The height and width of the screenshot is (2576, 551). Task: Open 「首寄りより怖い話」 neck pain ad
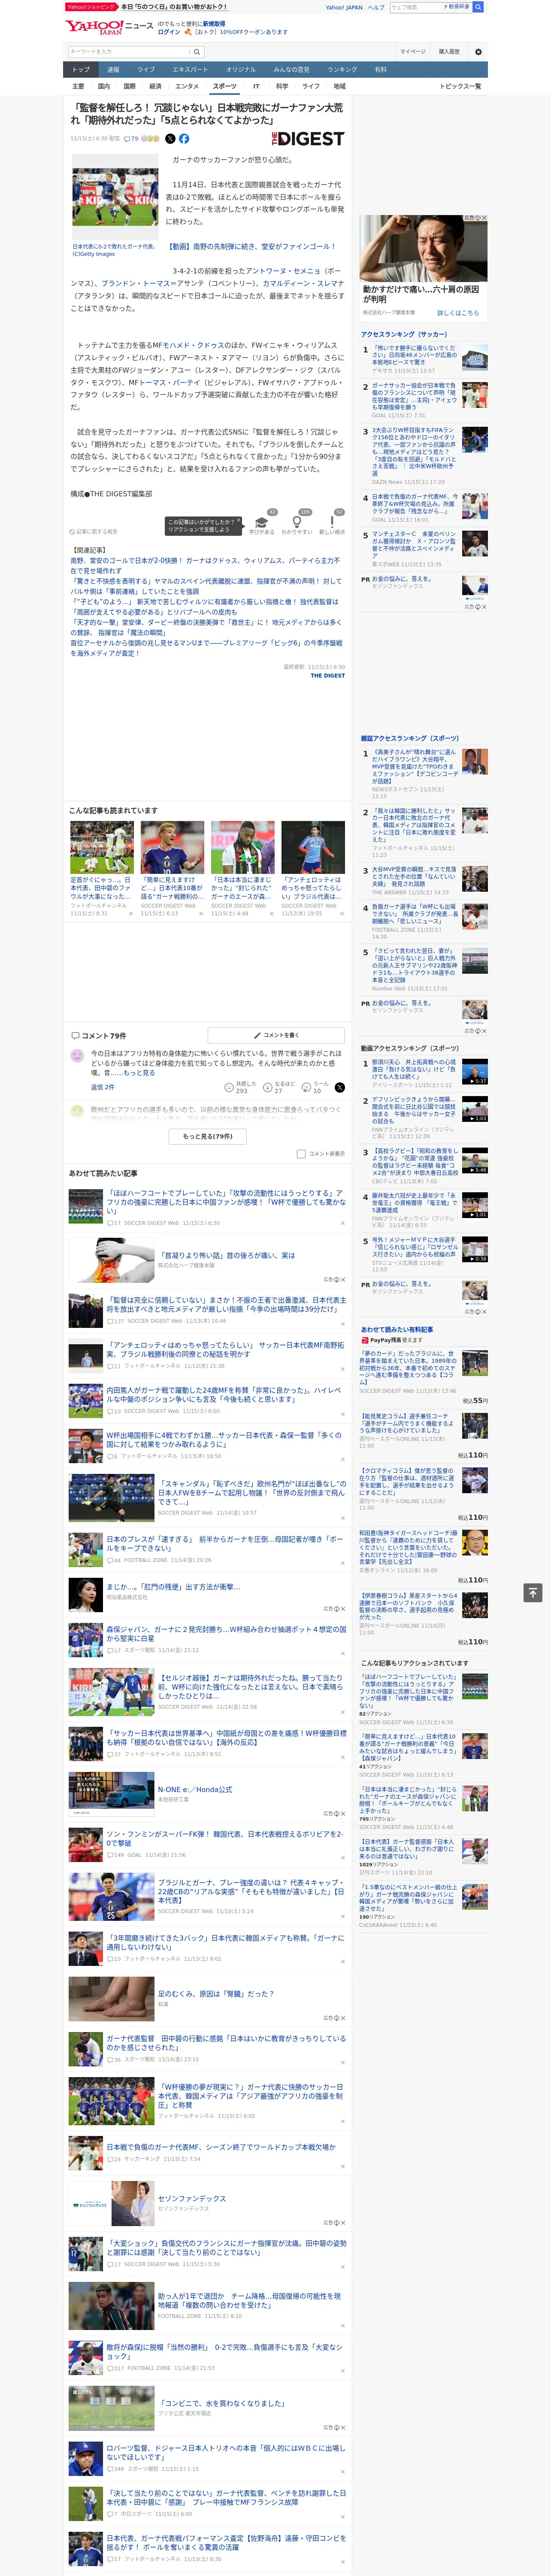(226, 1255)
